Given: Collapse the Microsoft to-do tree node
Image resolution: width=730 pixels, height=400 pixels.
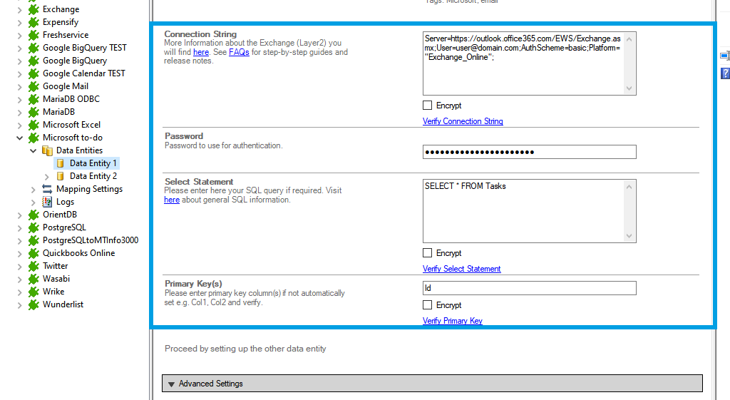Looking at the screenshot, I should 19,138.
